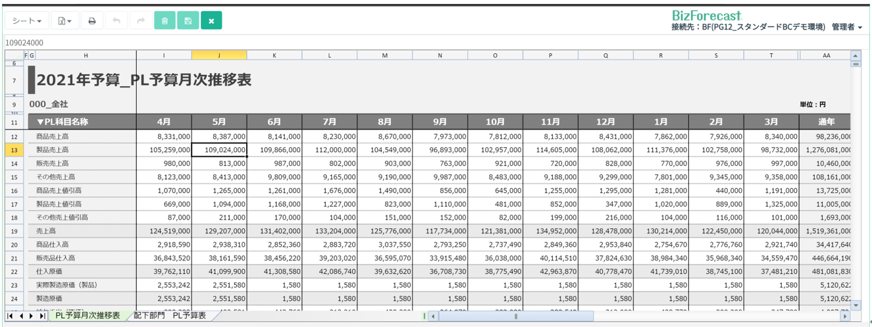This screenshot has height=327, width=872.
Task: Click the trash delete icon
Action: pyautogui.click(x=165, y=21)
